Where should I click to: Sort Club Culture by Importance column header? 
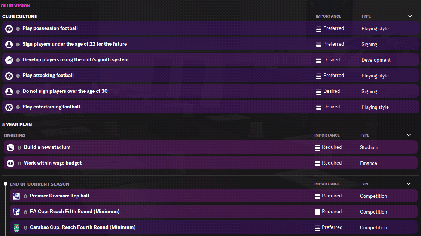pyautogui.click(x=328, y=16)
